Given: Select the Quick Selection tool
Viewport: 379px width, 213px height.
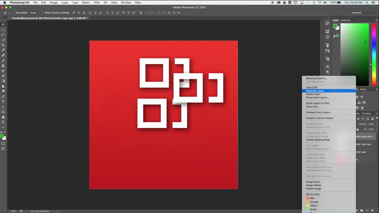Looking at the screenshot, I should pos(3,40).
